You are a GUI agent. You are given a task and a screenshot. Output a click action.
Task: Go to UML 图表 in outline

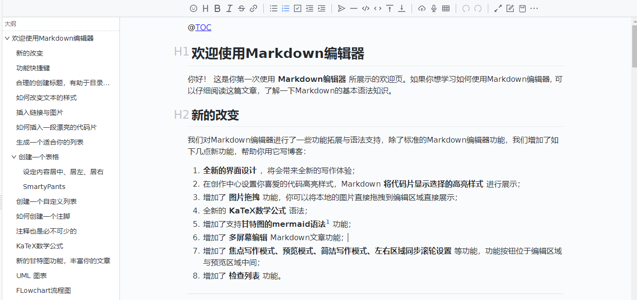point(32,276)
